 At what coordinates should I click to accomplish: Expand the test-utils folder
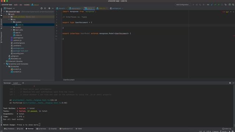[11, 30]
